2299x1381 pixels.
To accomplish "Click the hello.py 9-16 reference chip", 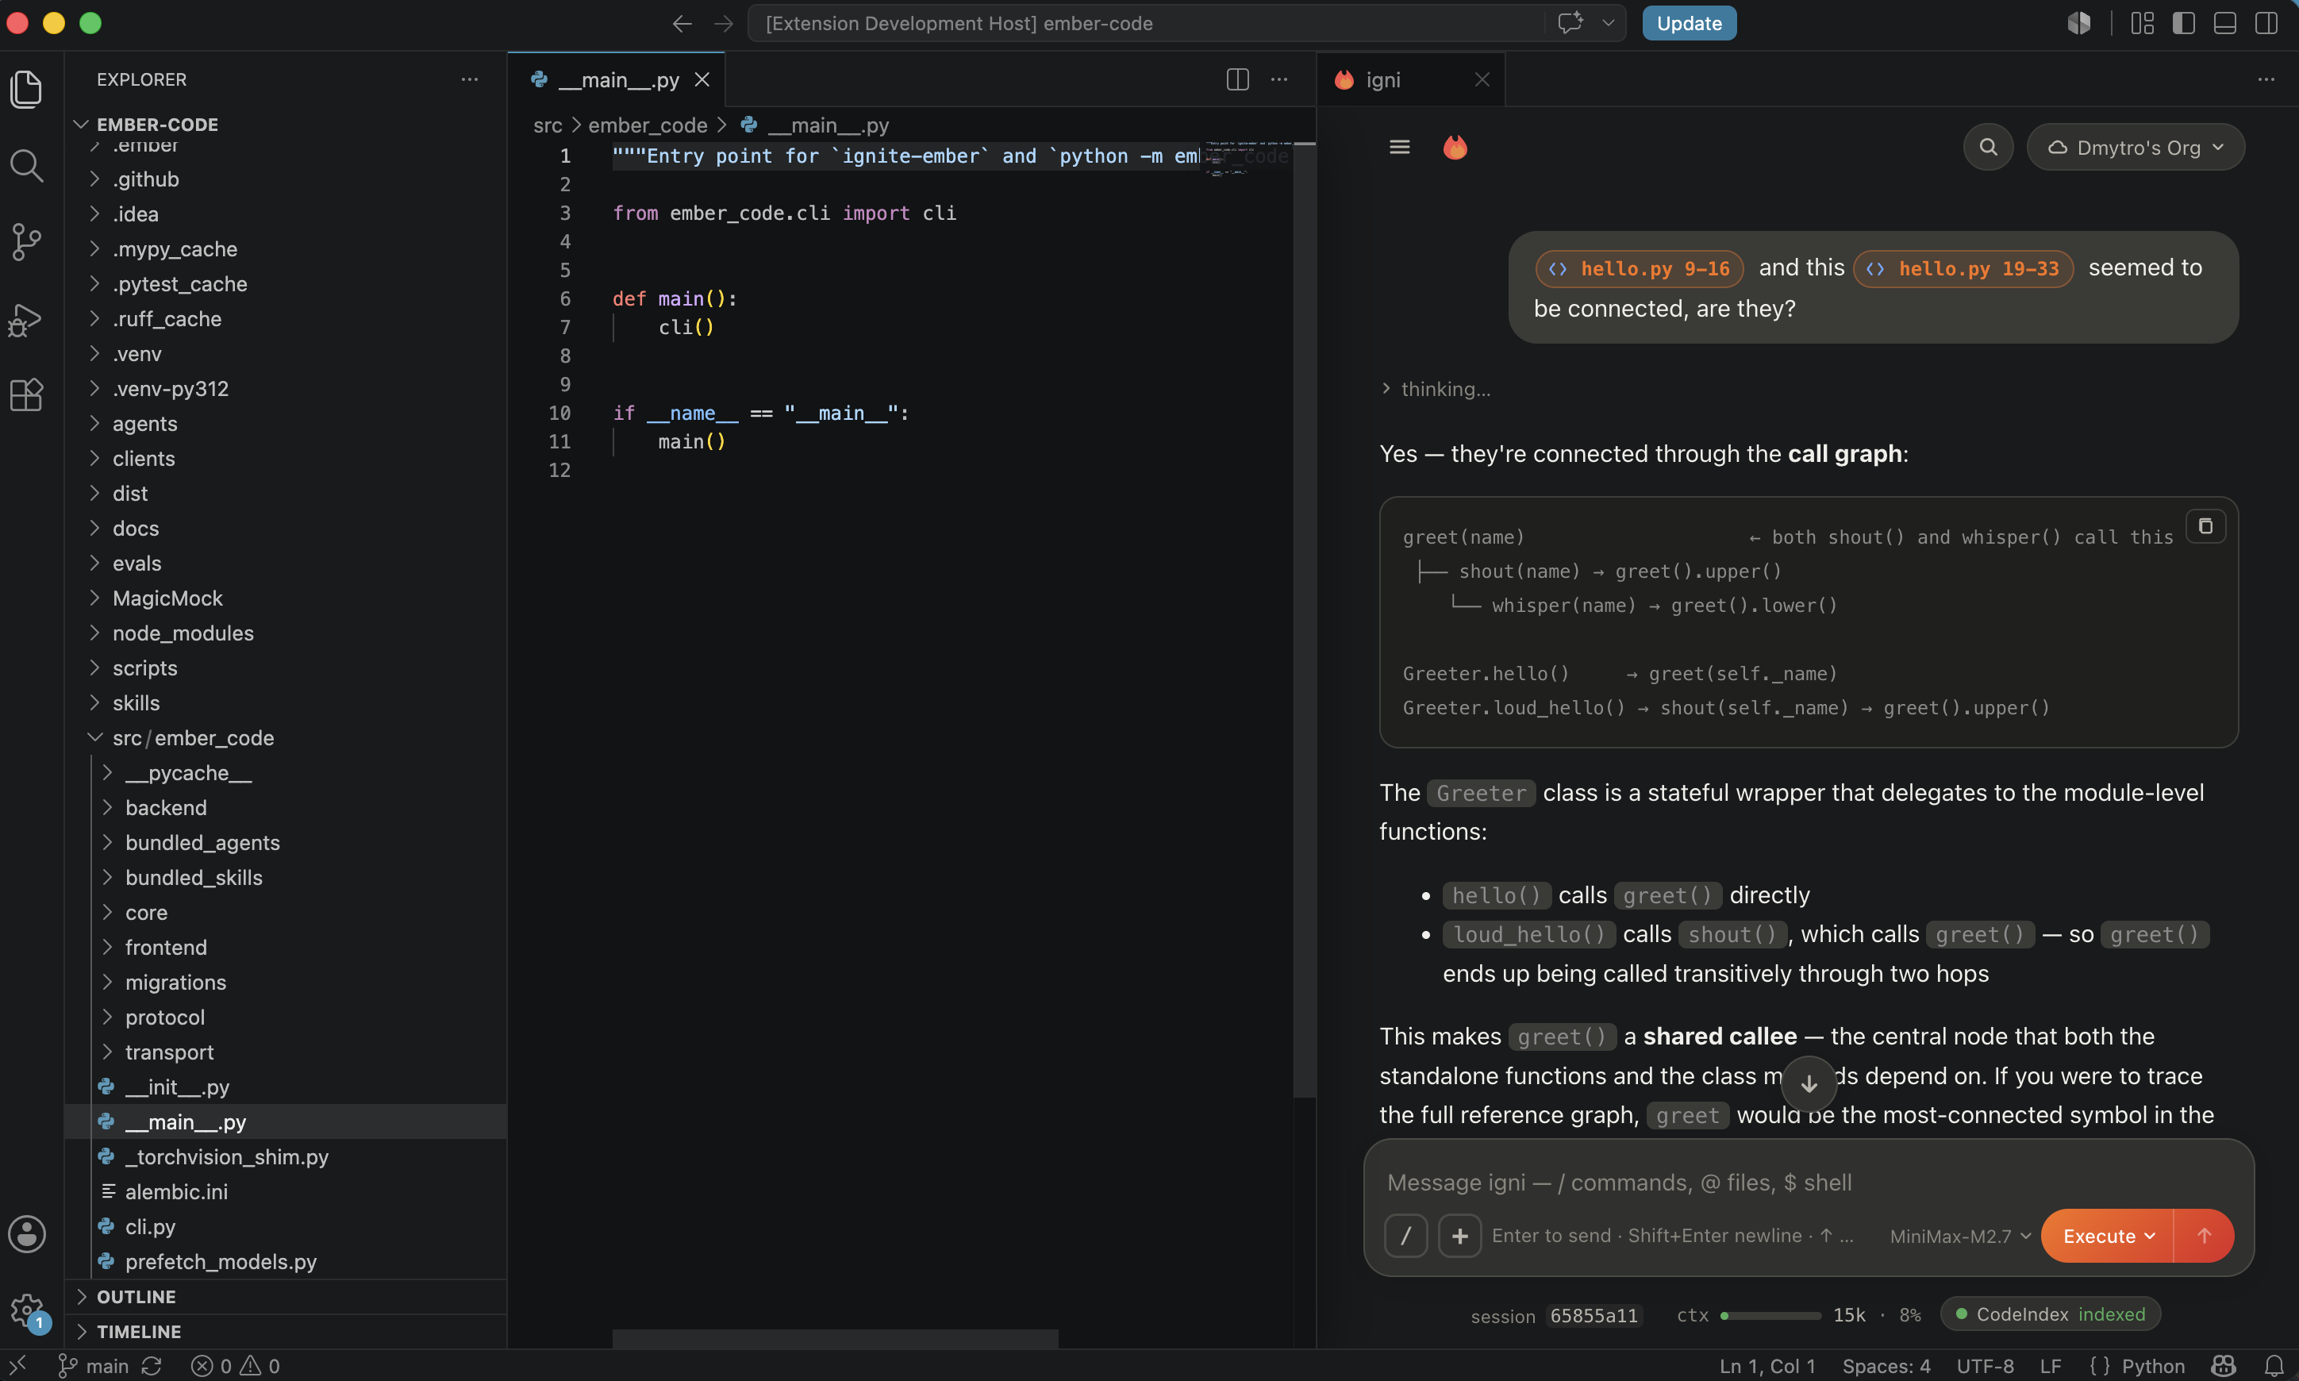I will 1640,268.
